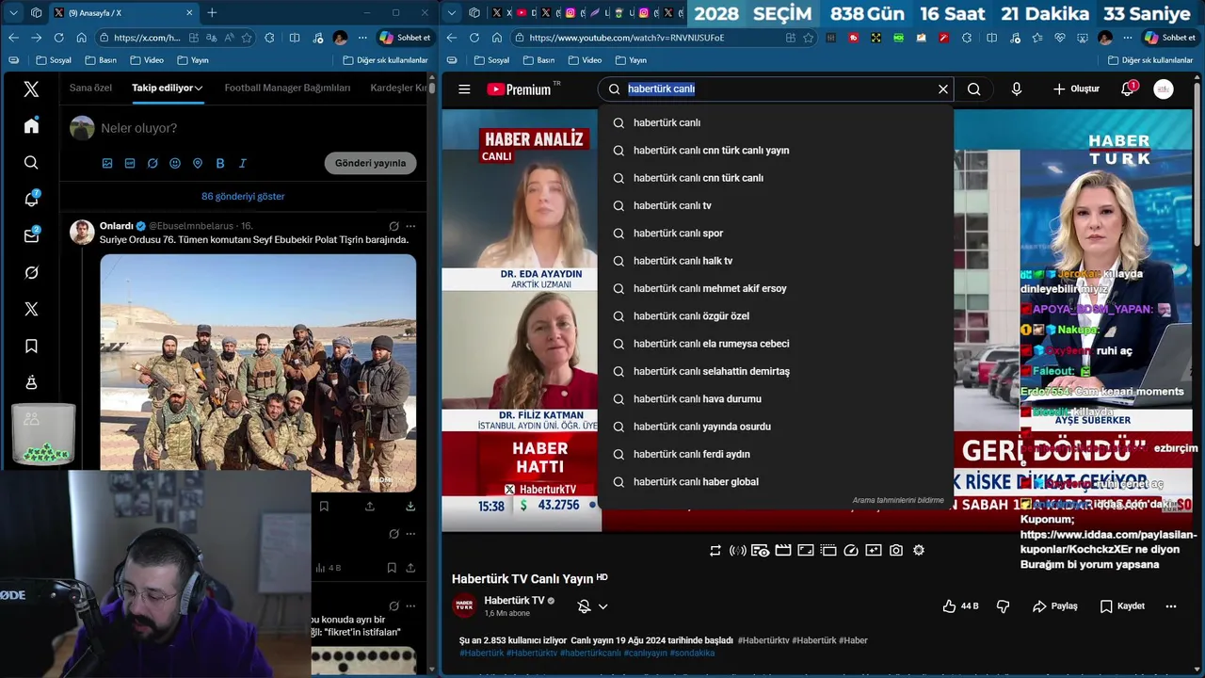Open Onlardı post photo of soldiers

(x=258, y=373)
